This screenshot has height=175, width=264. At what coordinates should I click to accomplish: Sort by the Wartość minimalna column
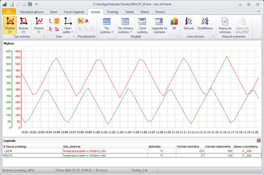[190, 146]
